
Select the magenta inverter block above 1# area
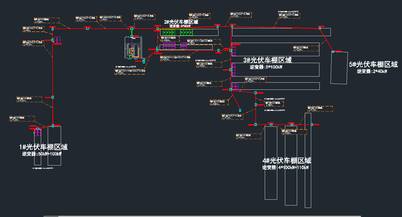click(38, 132)
